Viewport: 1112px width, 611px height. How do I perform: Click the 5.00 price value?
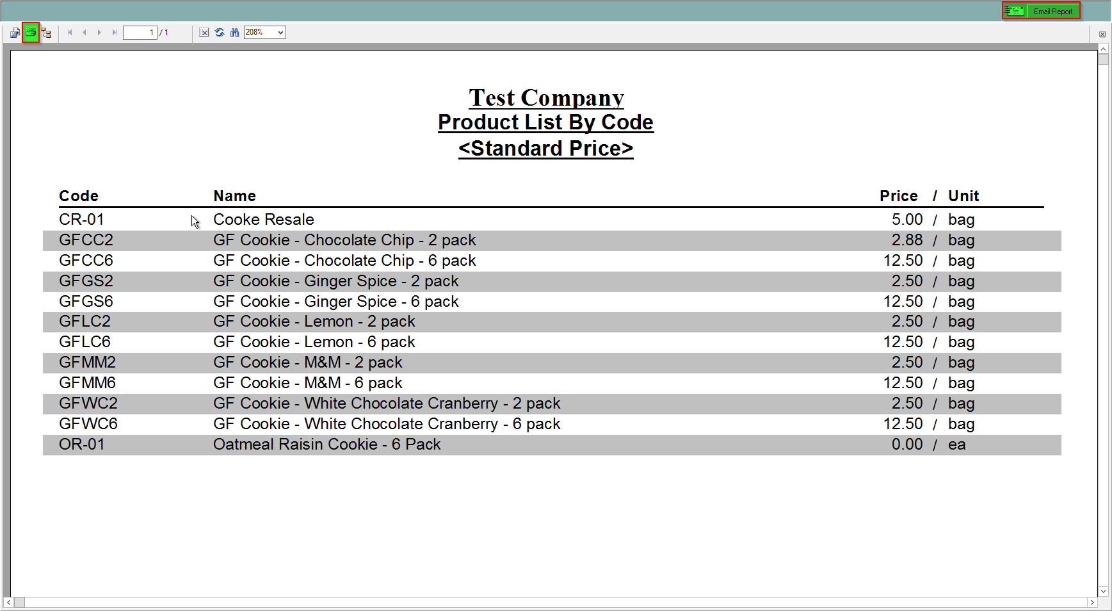pyautogui.click(x=907, y=220)
